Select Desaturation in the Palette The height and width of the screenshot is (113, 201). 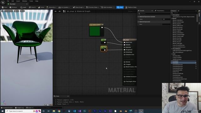coord(177,56)
